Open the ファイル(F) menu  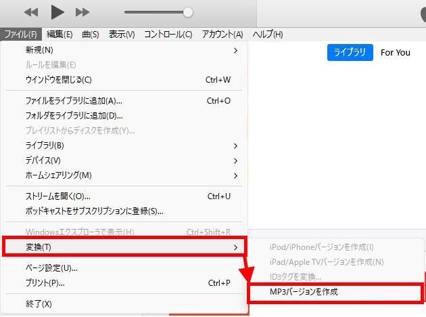click(x=21, y=35)
